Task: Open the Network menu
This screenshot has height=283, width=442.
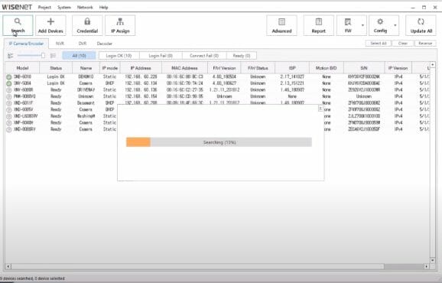Action: (x=85, y=8)
